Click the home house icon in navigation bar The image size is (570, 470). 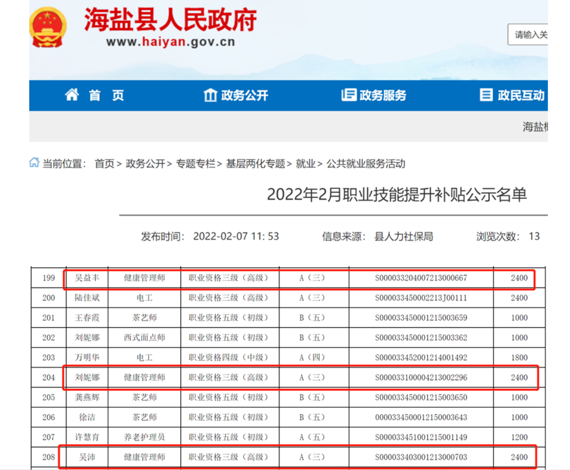pyautogui.click(x=72, y=95)
